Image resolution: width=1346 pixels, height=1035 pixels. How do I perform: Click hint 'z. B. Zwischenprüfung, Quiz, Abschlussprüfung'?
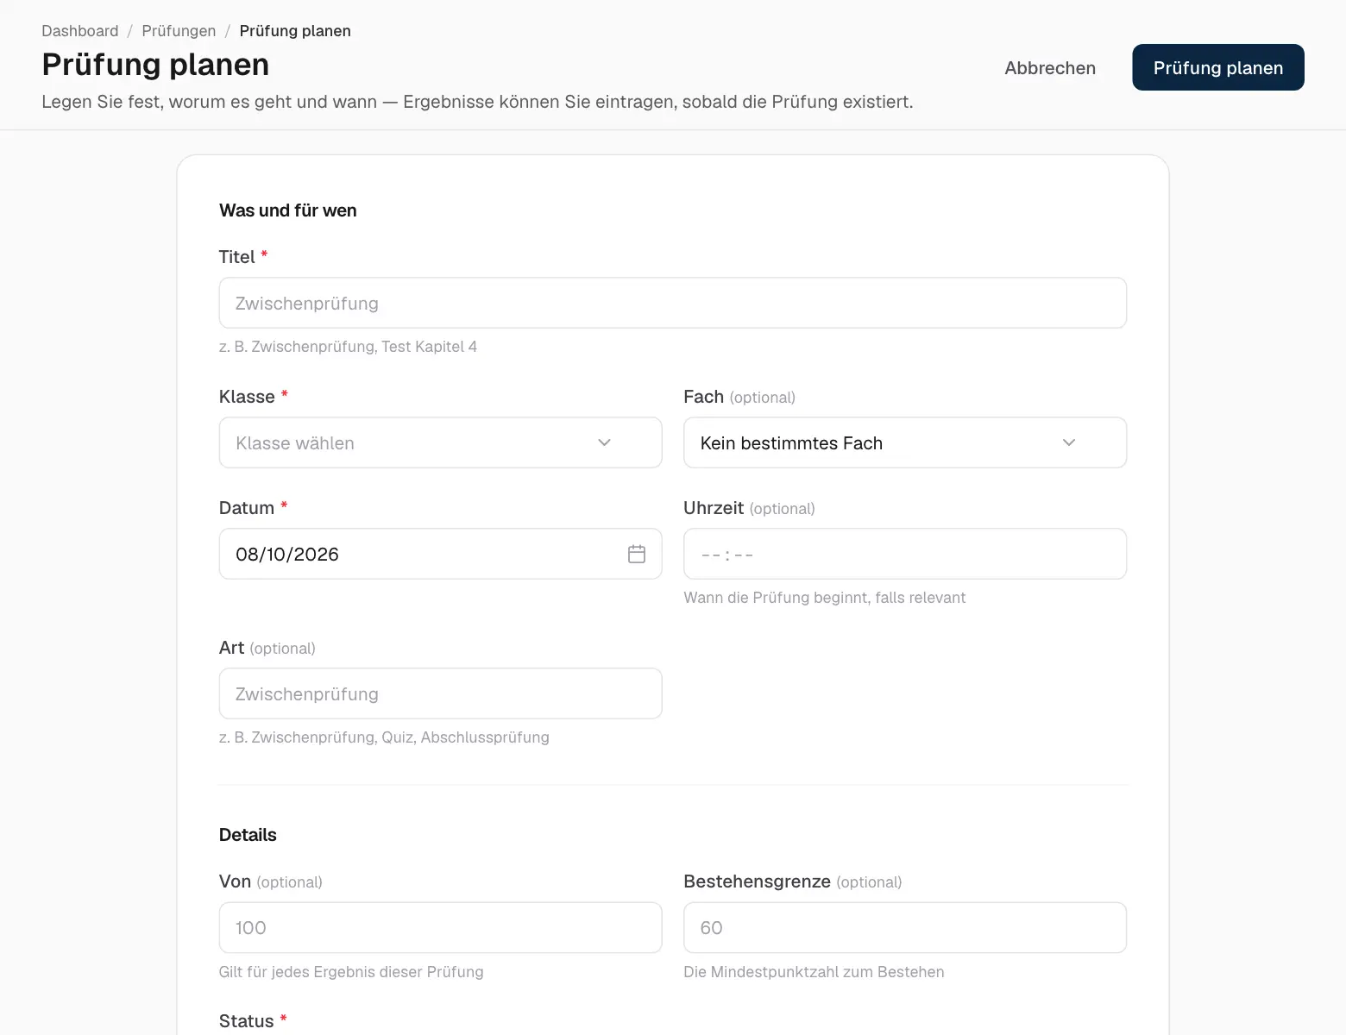tap(384, 737)
